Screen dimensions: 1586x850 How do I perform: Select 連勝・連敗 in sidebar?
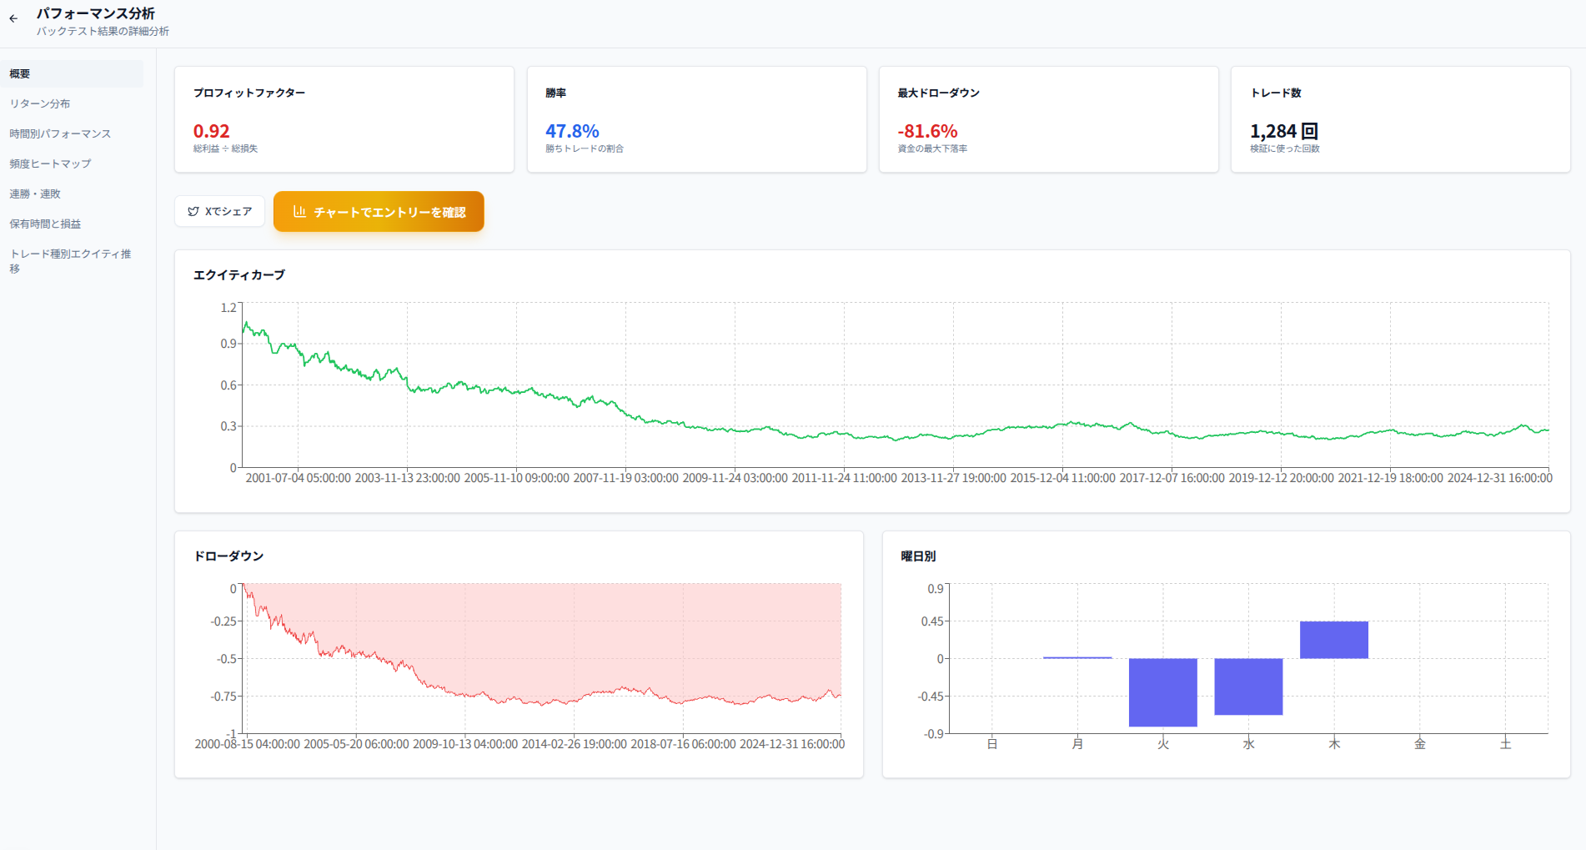coord(35,194)
